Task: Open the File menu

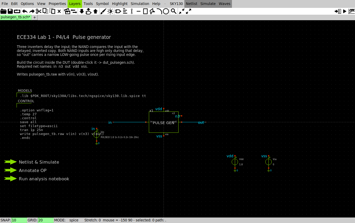Action: (5, 4)
